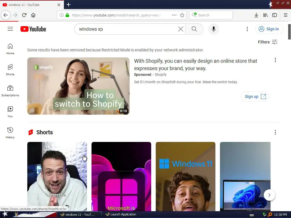The height and width of the screenshot is (218, 291).
Task: Open the Shopify ad three-dot options
Action: click(x=275, y=60)
